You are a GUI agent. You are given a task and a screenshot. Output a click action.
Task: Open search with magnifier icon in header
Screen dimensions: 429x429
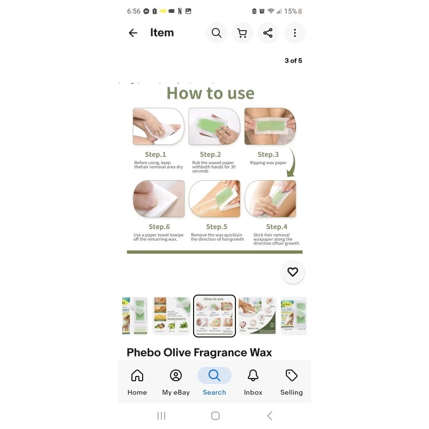[x=217, y=33]
